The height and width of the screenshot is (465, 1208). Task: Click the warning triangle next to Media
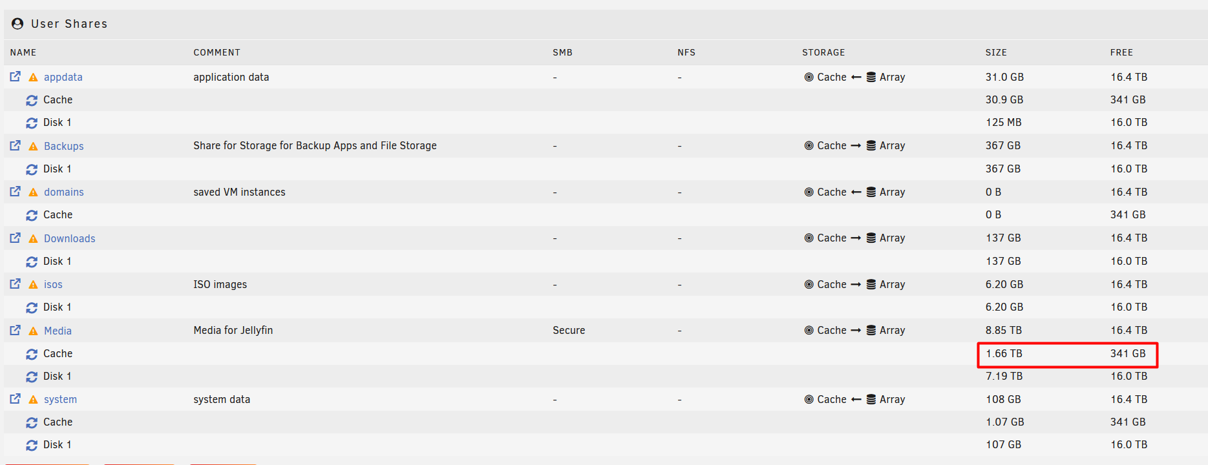pyautogui.click(x=34, y=331)
